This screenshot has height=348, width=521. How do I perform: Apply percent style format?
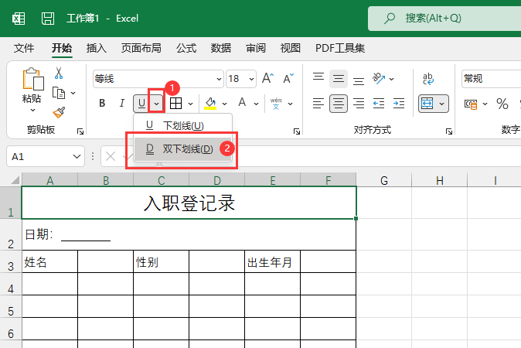[x=502, y=104]
